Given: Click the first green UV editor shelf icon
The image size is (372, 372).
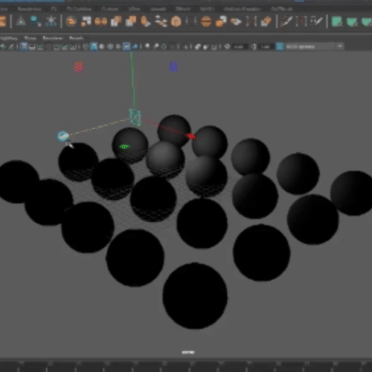Looking at the screenshot, I should coord(337,22).
